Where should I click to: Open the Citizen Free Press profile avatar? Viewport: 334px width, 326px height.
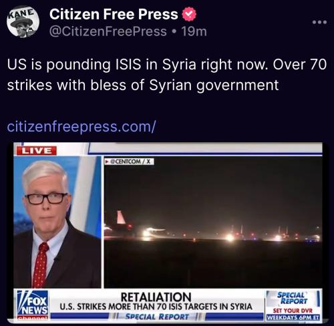pyautogui.click(x=23, y=21)
